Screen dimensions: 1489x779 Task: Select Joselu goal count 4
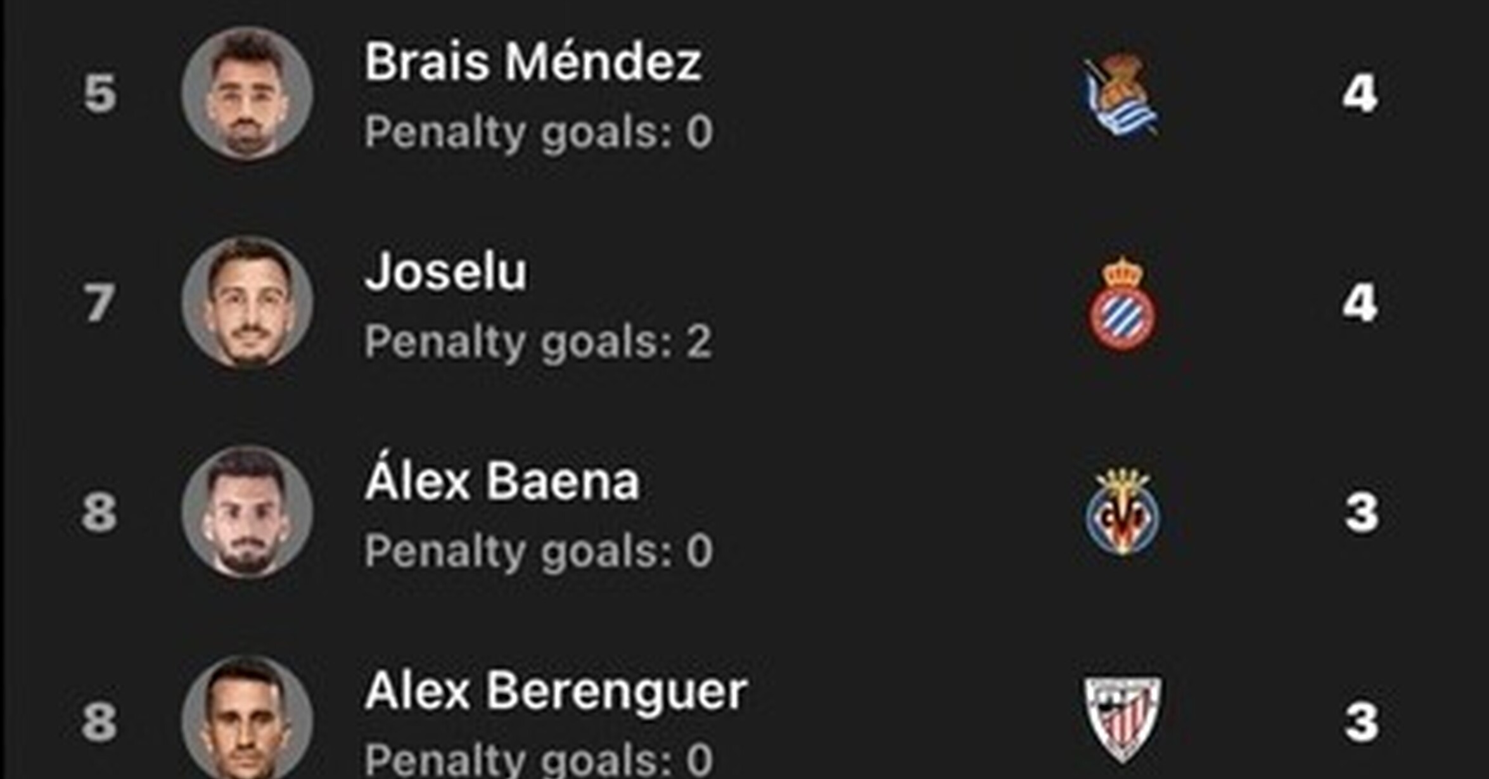(x=1360, y=303)
